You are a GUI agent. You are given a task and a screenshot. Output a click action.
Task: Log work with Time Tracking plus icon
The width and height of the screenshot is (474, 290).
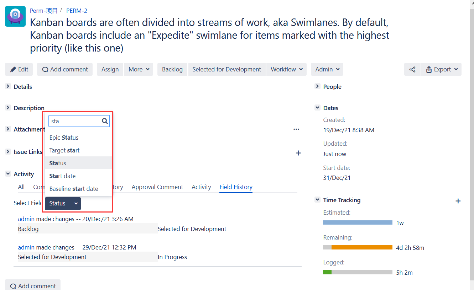(x=458, y=201)
